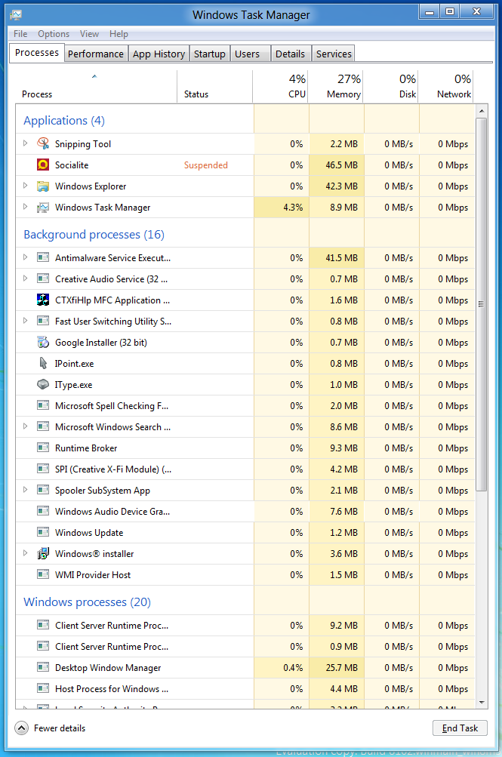Screen dimensions: 502x757
Task: Click the Windows Audio Device Graph icon
Action: point(43,511)
